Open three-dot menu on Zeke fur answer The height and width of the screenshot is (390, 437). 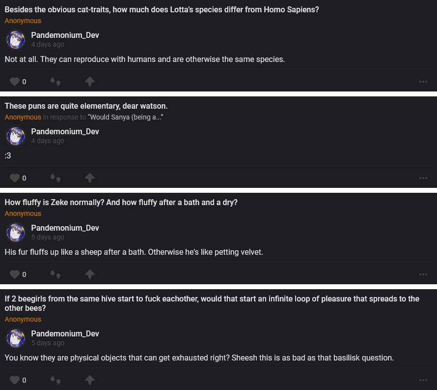click(423, 274)
